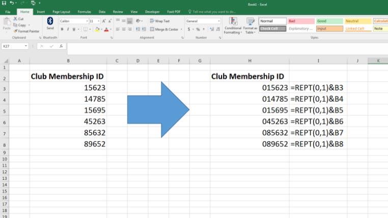Decrease font size with the small A icon

coord(110,21)
